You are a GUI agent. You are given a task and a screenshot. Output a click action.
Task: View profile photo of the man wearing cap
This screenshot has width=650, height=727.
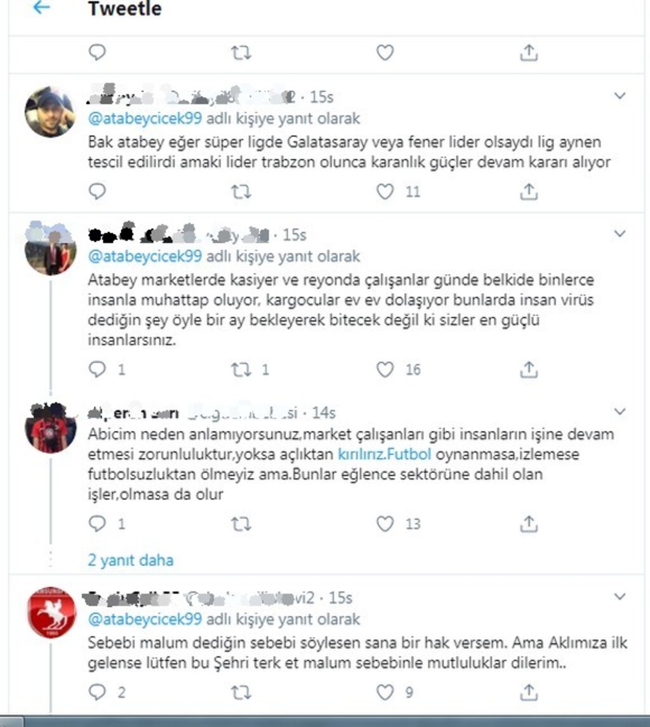[50, 111]
